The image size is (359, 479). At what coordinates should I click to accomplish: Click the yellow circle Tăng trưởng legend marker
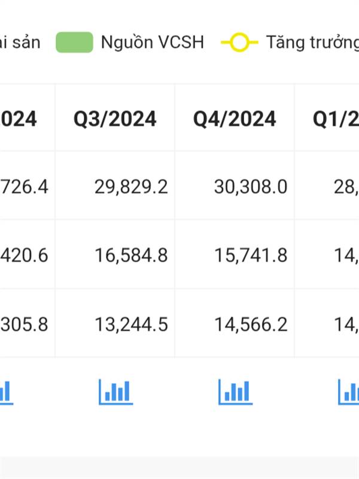click(239, 43)
